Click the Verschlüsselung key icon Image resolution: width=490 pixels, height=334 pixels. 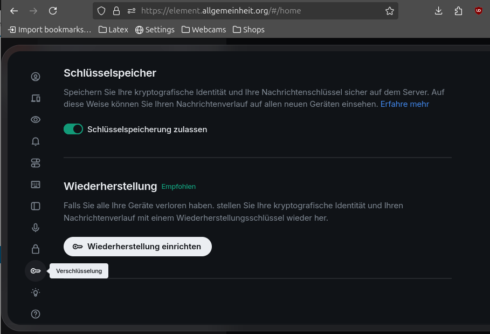[x=36, y=271]
